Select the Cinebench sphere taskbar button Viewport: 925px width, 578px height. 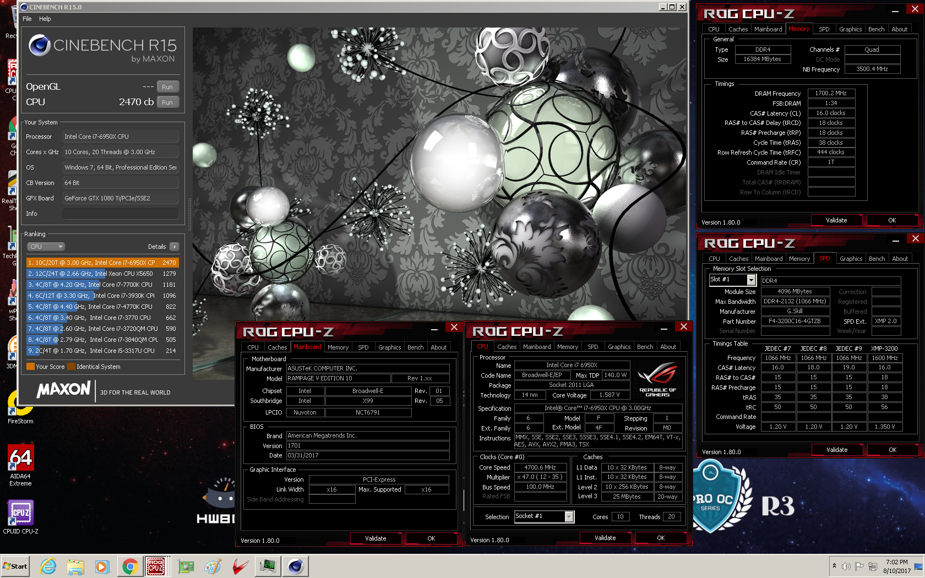pyautogui.click(x=296, y=566)
